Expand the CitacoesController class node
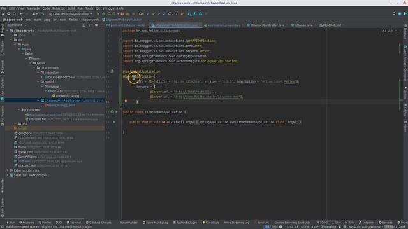The height and width of the screenshot is (229, 408). coord(42,77)
